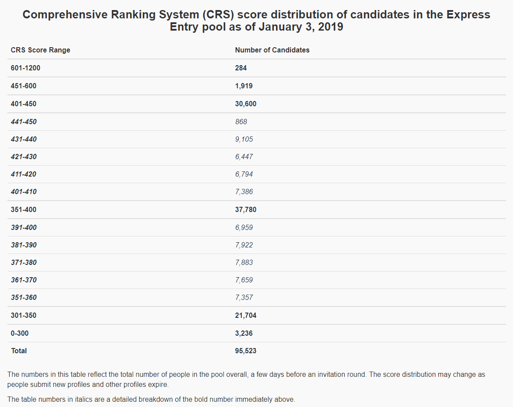Click the 1,919 candidates value
513x407 pixels.
(x=244, y=86)
